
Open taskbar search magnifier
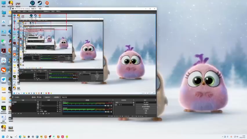7,137
